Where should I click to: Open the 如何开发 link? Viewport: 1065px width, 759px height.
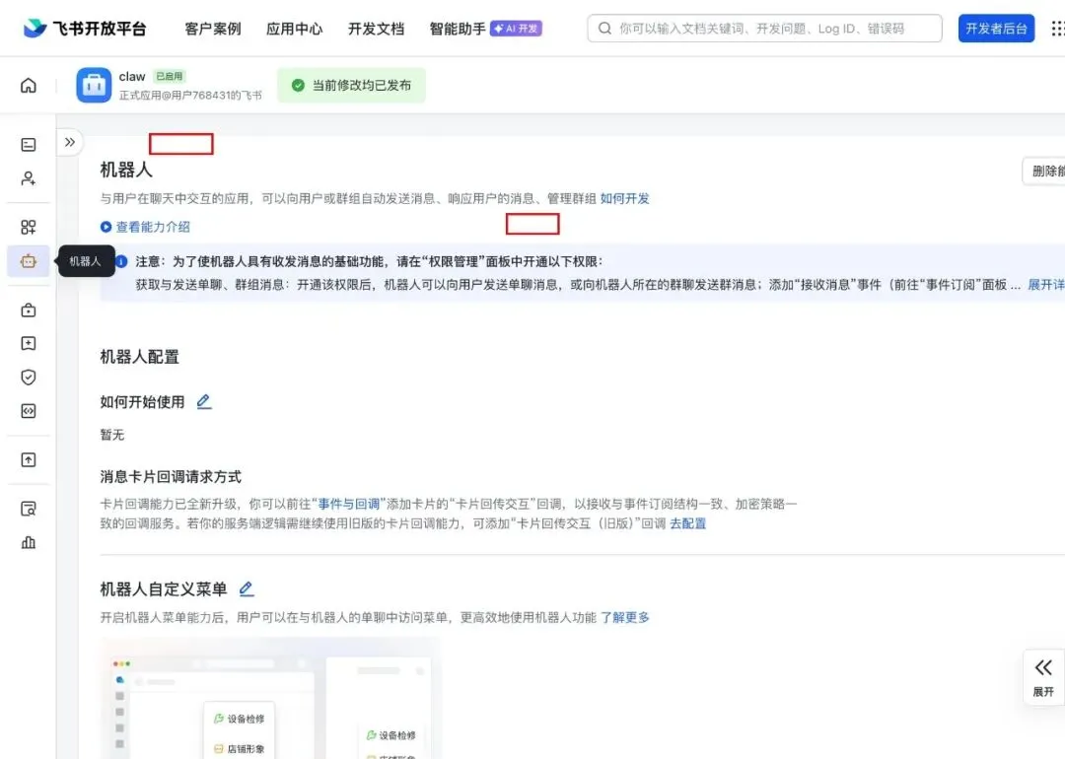(x=625, y=198)
